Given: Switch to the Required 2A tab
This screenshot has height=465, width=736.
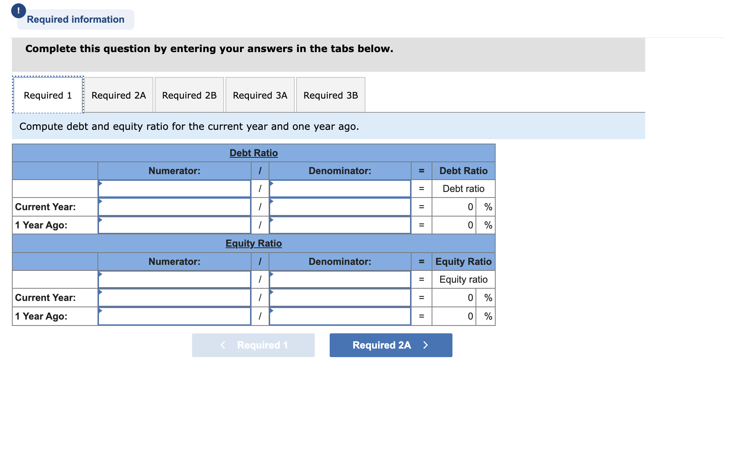Looking at the screenshot, I should click(118, 95).
